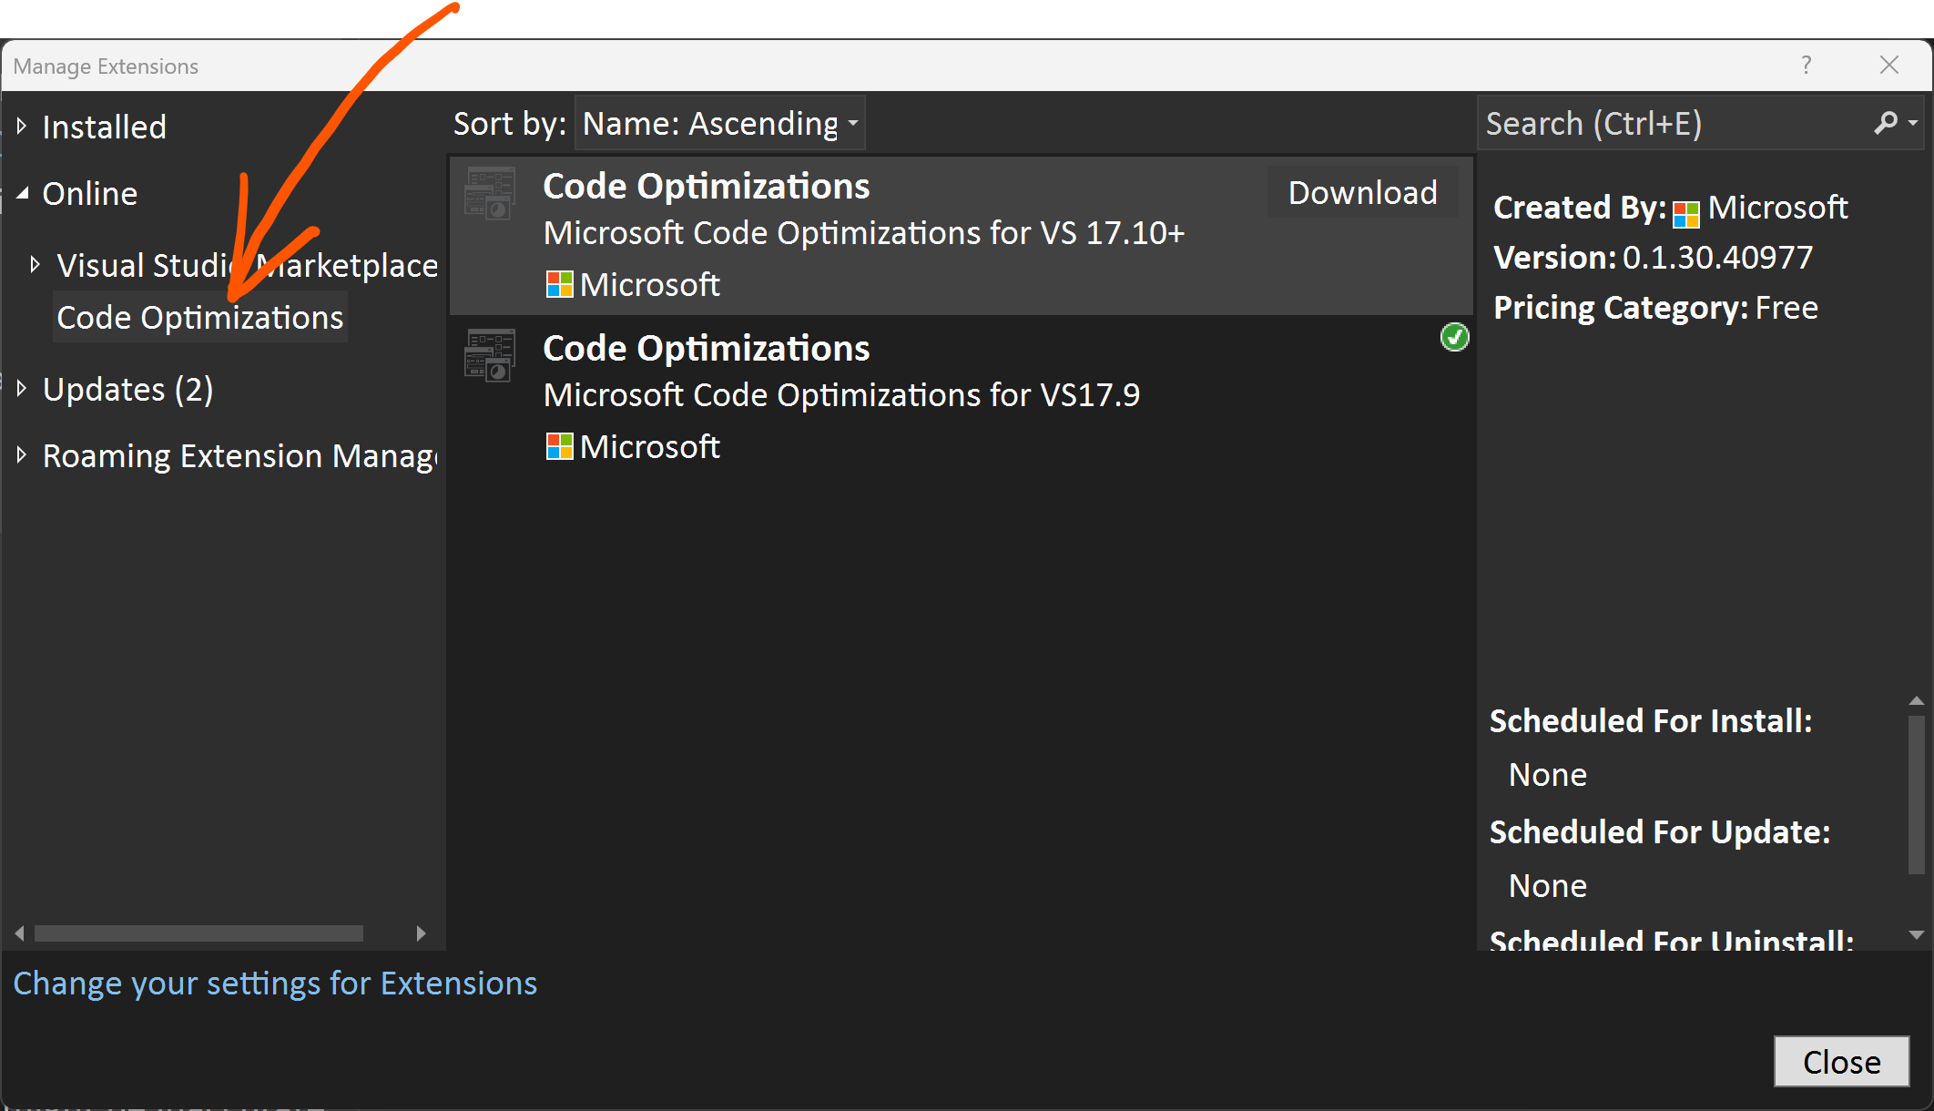This screenshot has height=1111, width=1934.
Task: Click the Scheduled For Install heading
Action: click(1651, 720)
